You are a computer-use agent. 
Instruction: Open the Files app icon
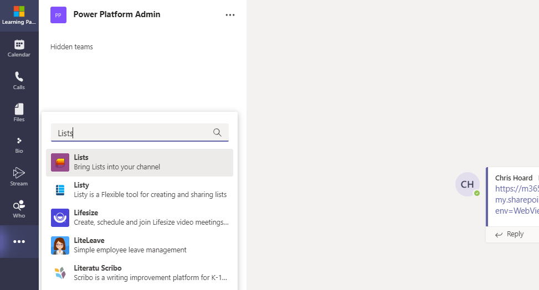click(x=19, y=112)
